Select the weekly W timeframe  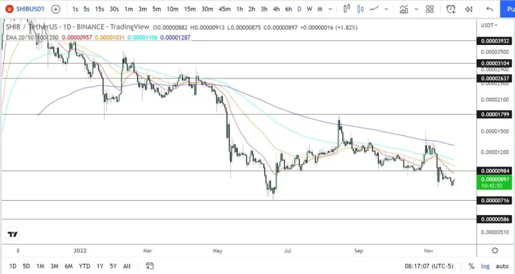click(309, 9)
